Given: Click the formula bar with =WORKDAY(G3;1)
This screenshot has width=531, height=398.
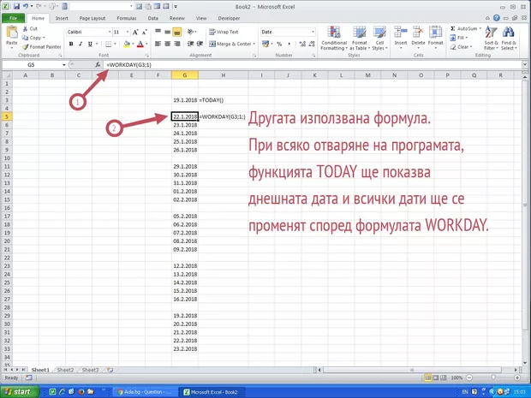Looking at the screenshot, I should click(x=312, y=65).
